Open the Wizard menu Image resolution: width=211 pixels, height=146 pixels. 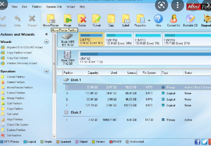click(71, 7)
